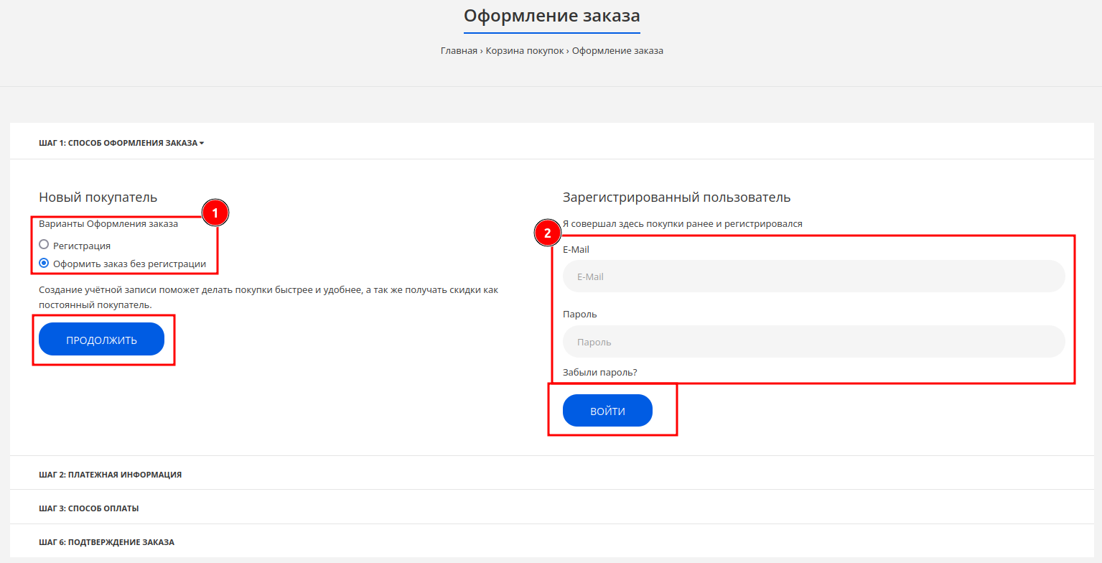The width and height of the screenshot is (1102, 563).
Task: Collapse Шаг 1 using the caret arrow
Action: 202,144
